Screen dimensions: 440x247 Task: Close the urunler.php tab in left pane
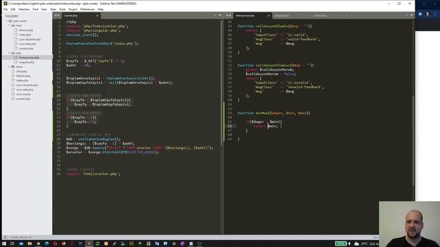[97, 16]
